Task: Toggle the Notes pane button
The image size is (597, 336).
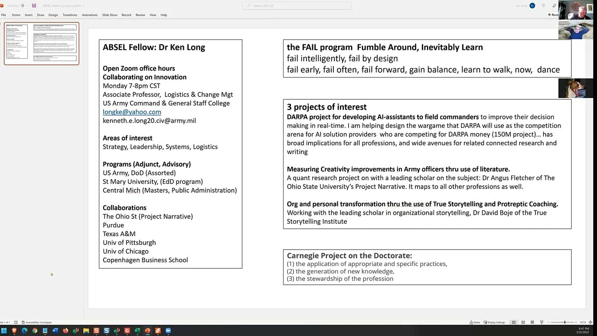Action: pos(475,322)
